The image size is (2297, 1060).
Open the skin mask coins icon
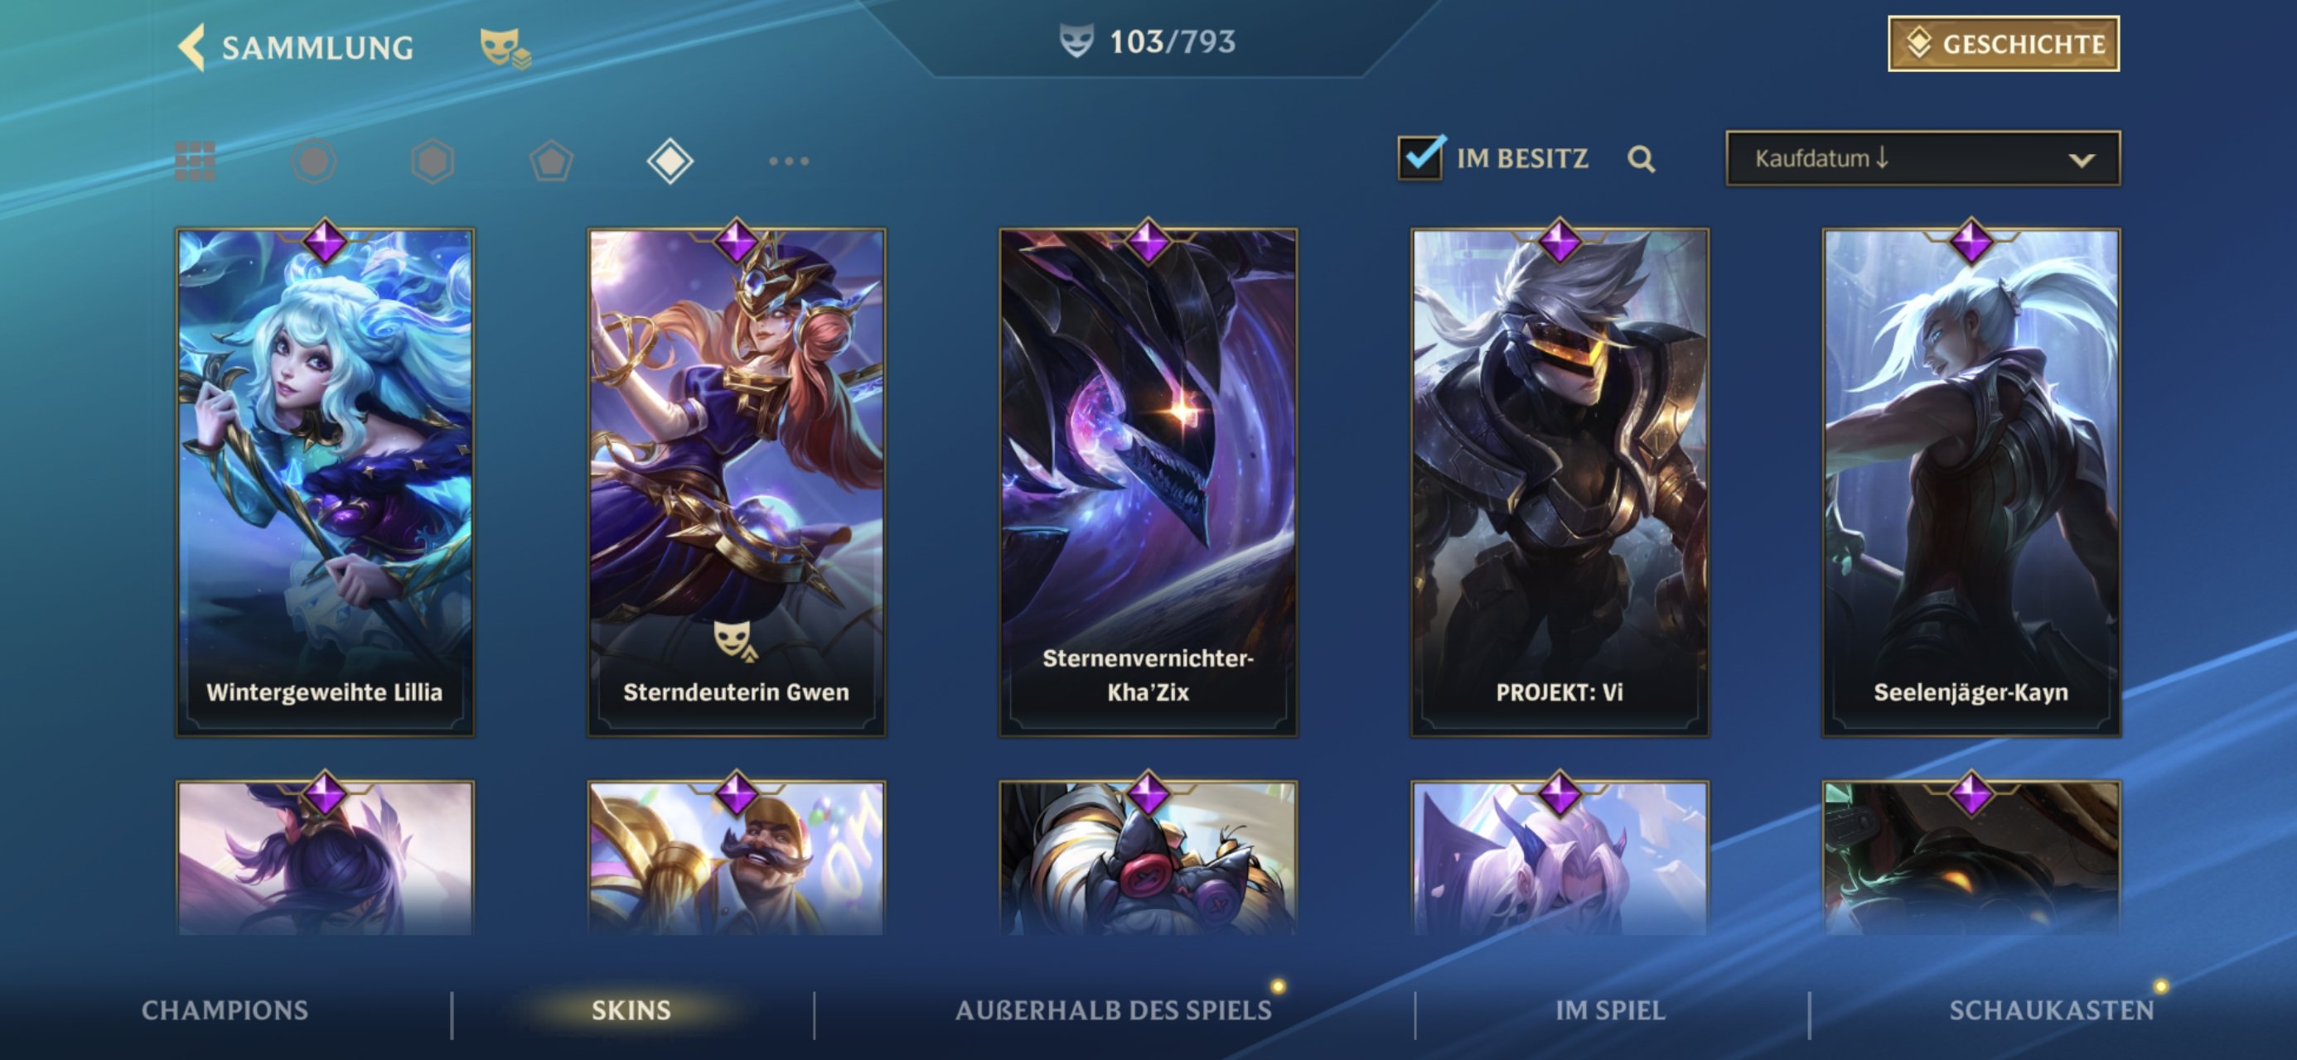point(505,47)
